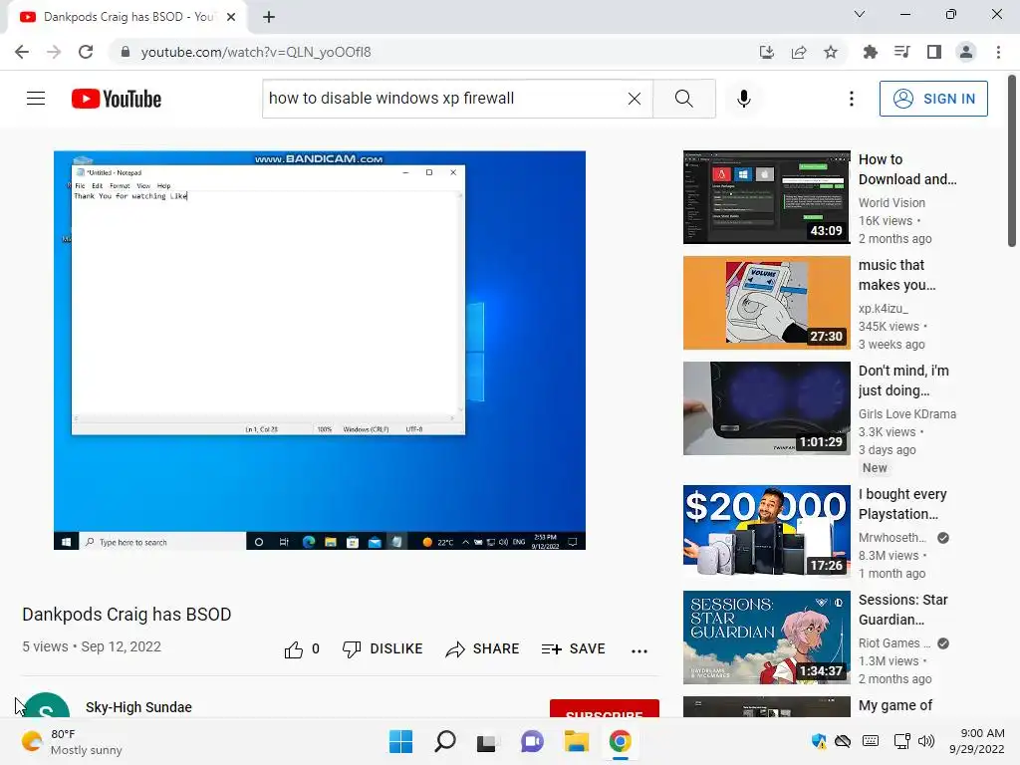Screen dimensions: 1020x765
Task: Open Sessions: Star Guardian thumbnail
Action: (x=766, y=637)
